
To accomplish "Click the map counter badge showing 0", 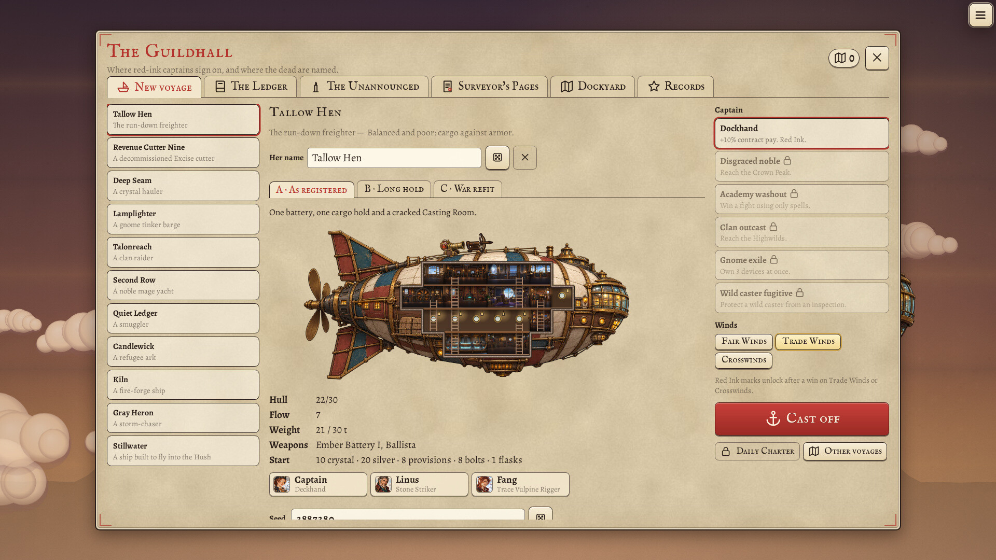I will [x=843, y=58].
